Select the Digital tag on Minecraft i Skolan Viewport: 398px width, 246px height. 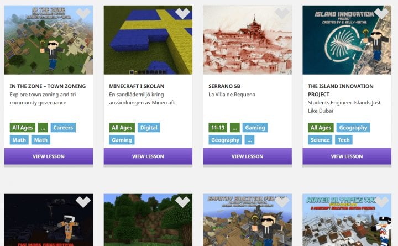[149, 128]
